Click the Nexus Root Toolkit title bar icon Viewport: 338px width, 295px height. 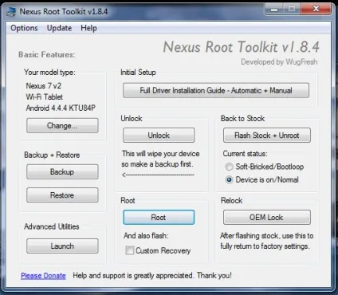(11, 12)
